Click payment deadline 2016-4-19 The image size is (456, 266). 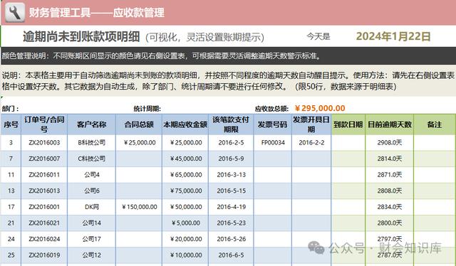(231, 207)
